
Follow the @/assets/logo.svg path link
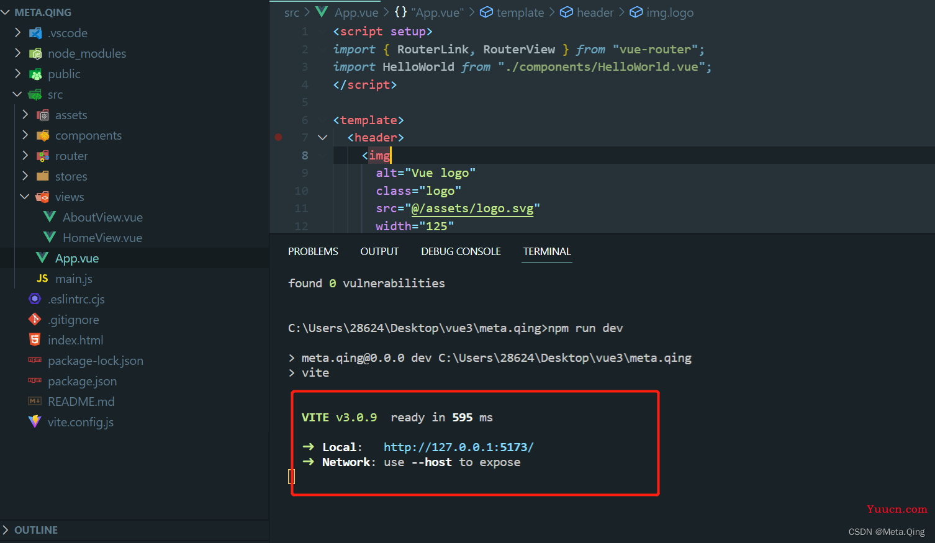point(472,209)
